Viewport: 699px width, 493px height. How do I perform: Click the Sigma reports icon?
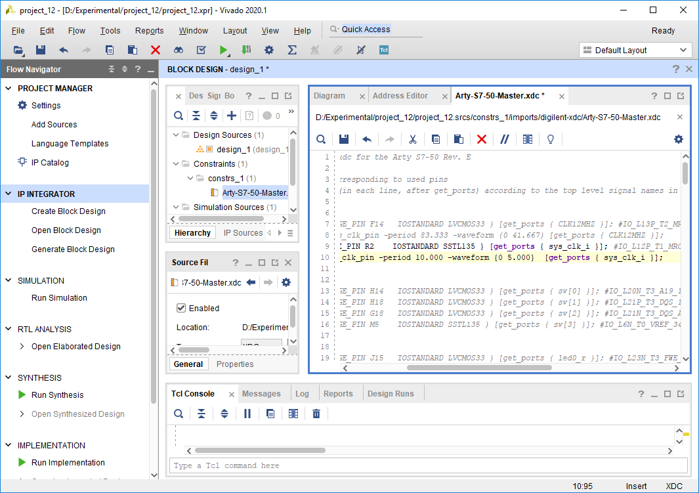(x=292, y=50)
